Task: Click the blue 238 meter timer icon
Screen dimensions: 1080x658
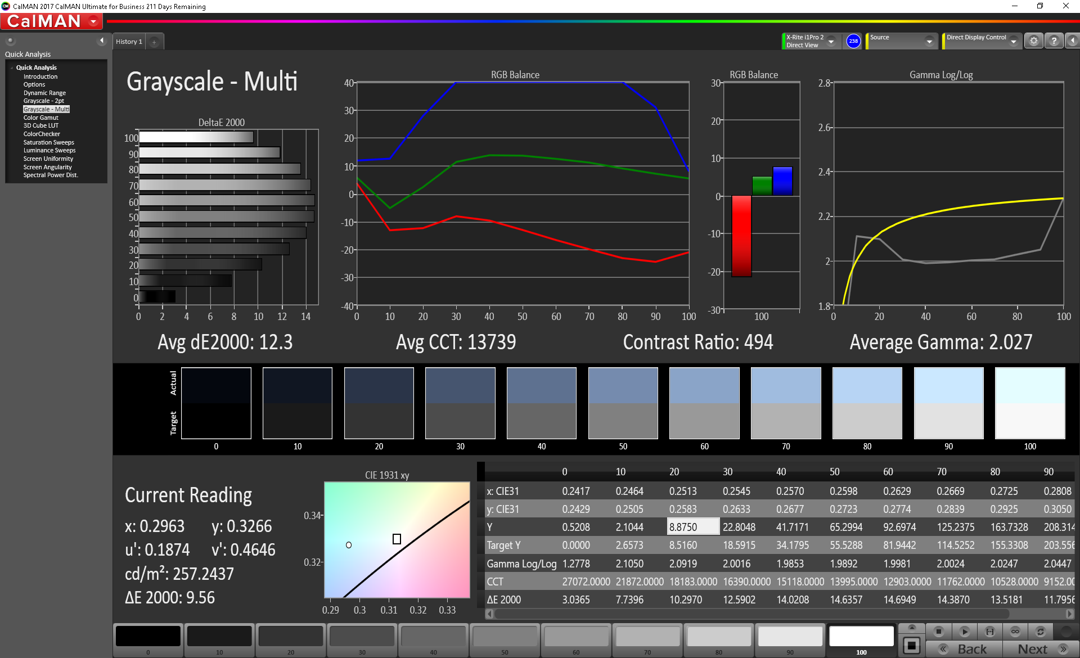Action: pos(853,41)
